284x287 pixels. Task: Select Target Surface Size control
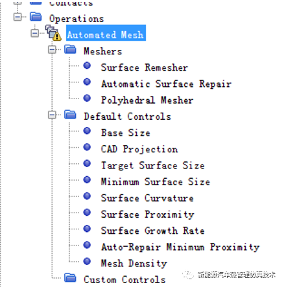(152, 166)
